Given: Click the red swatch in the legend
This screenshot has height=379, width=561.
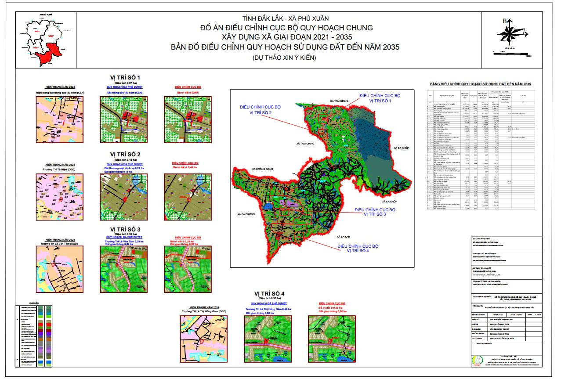Looking at the screenshot, I should [40, 324].
